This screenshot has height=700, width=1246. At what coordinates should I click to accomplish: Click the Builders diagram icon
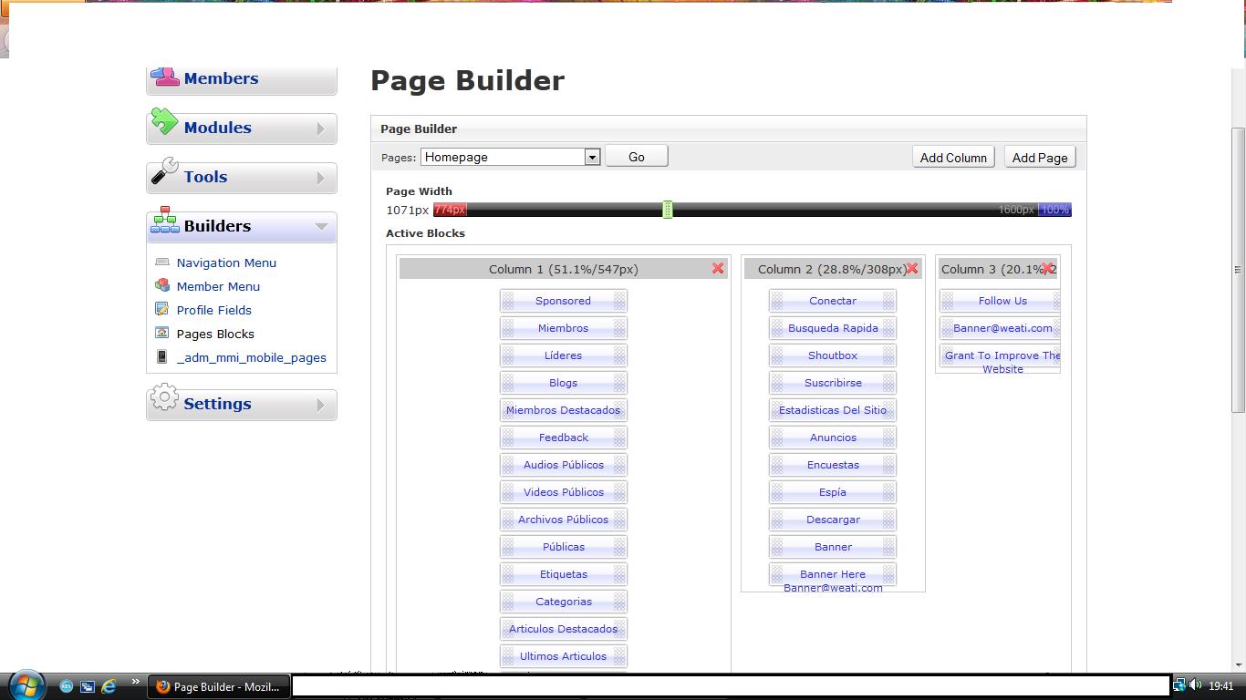(x=165, y=221)
